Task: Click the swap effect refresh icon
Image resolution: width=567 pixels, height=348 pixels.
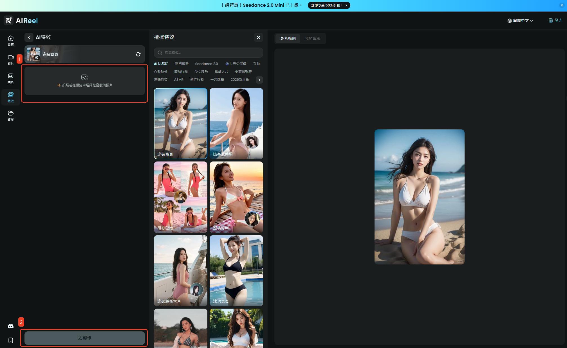Action: pos(138,54)
